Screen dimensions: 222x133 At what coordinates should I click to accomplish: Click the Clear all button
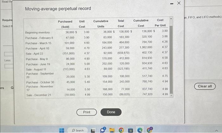[205, 86]
